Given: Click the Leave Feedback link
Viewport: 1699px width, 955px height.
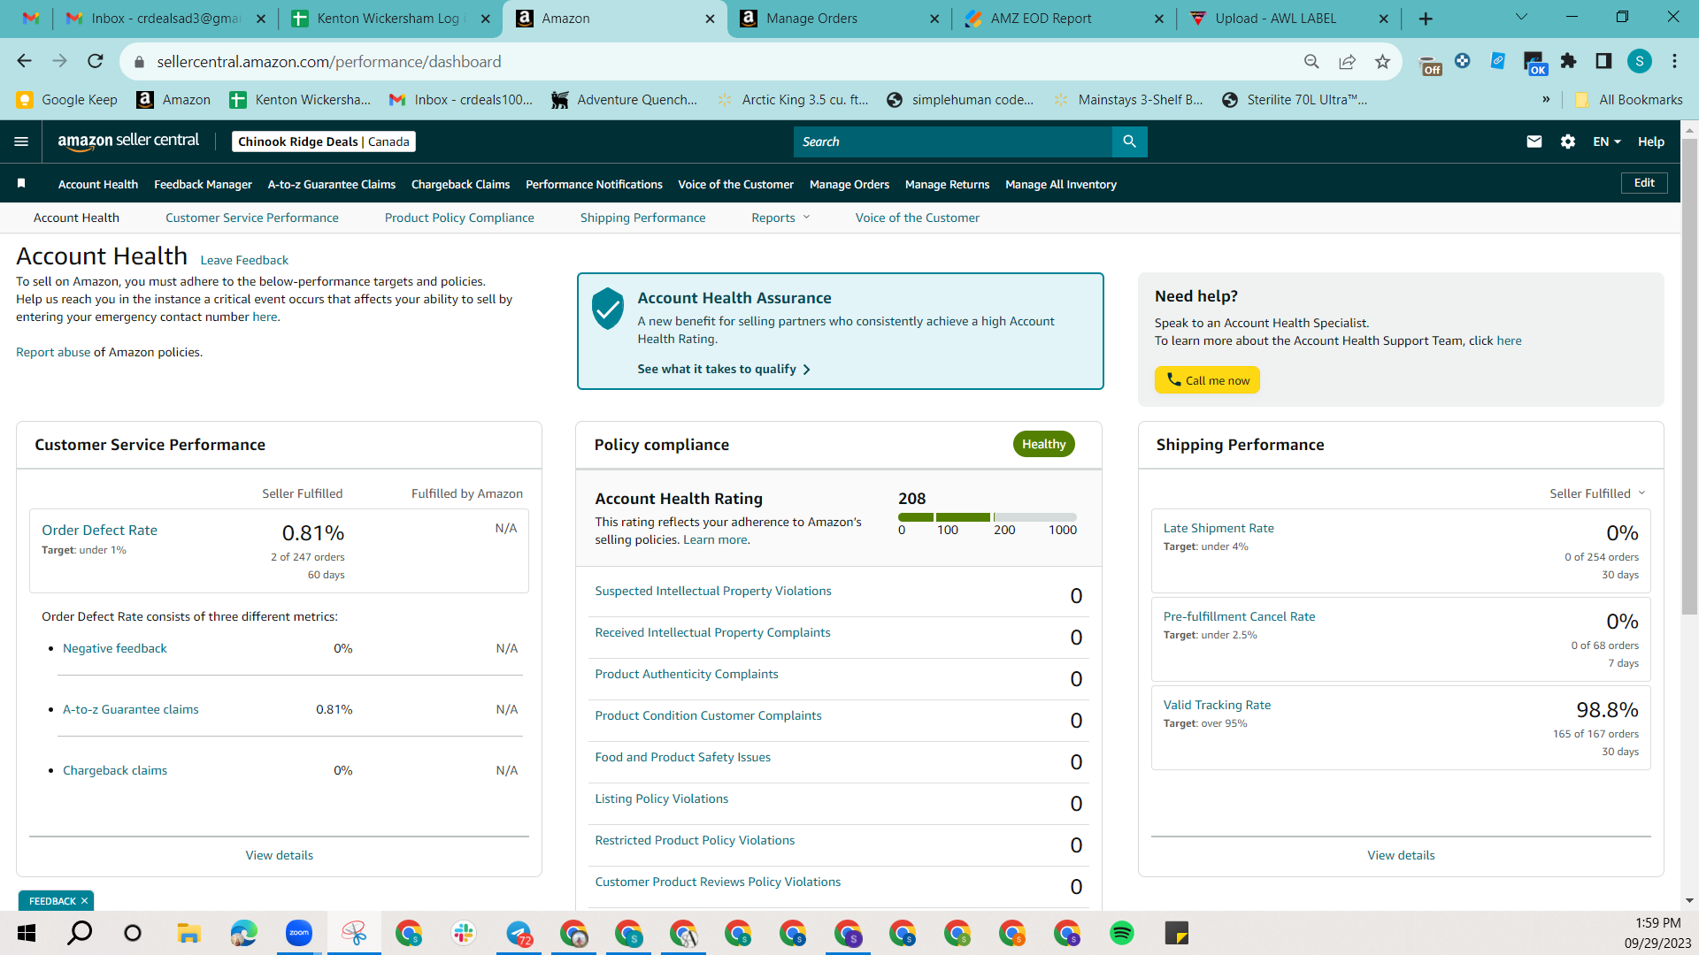Looking at the screenshot, I should [x=244, y=260].
